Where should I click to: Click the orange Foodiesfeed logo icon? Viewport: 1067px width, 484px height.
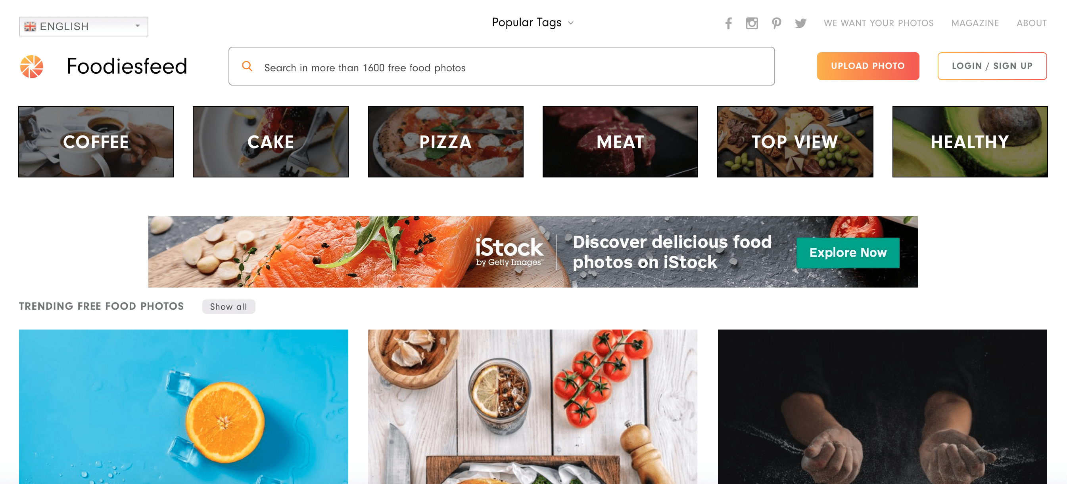point(32,66)
